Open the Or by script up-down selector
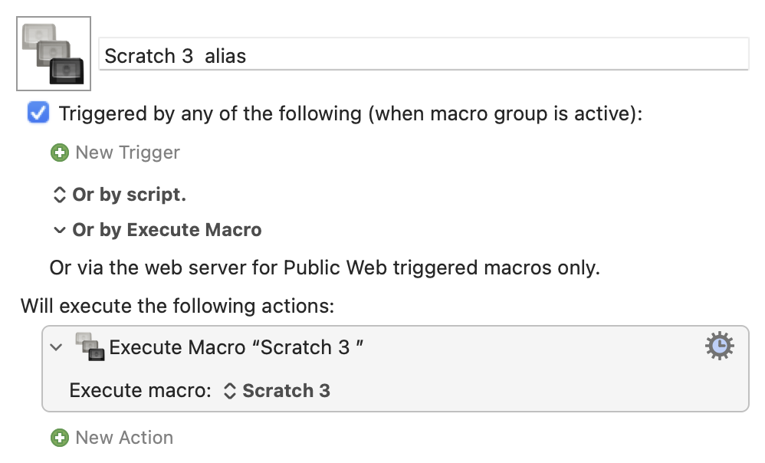This screenshot has width=765, height=463. coord(59,195)
